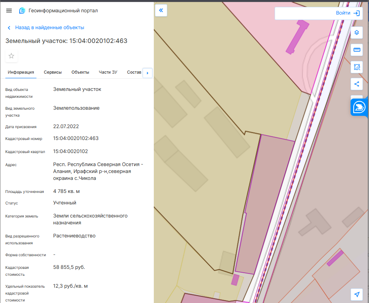This screenshot has width=369, height=303.
Task: Click the Войти login button
Action: (x=348, y=13)
